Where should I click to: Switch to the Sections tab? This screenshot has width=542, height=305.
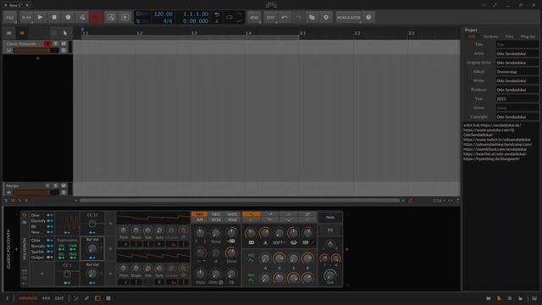[x=490, y=36]
